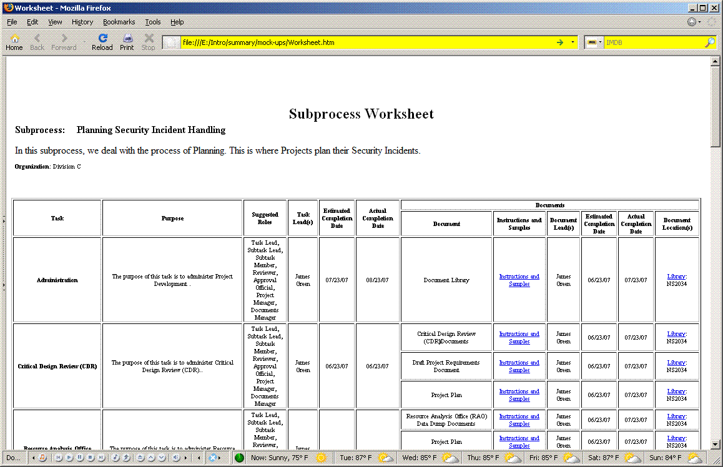Viewport: 723px width, 467px height.
Task: Click the blue X icon in status bar
Action: [x=212, y=458]
